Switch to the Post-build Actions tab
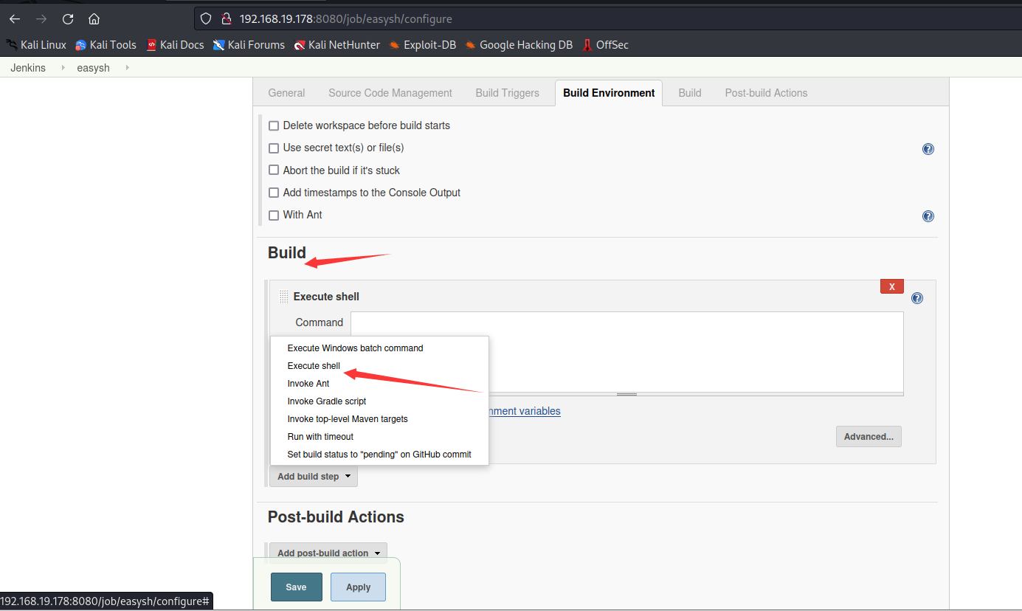The width and height of the screenshot is (1022, 611). 766,93
